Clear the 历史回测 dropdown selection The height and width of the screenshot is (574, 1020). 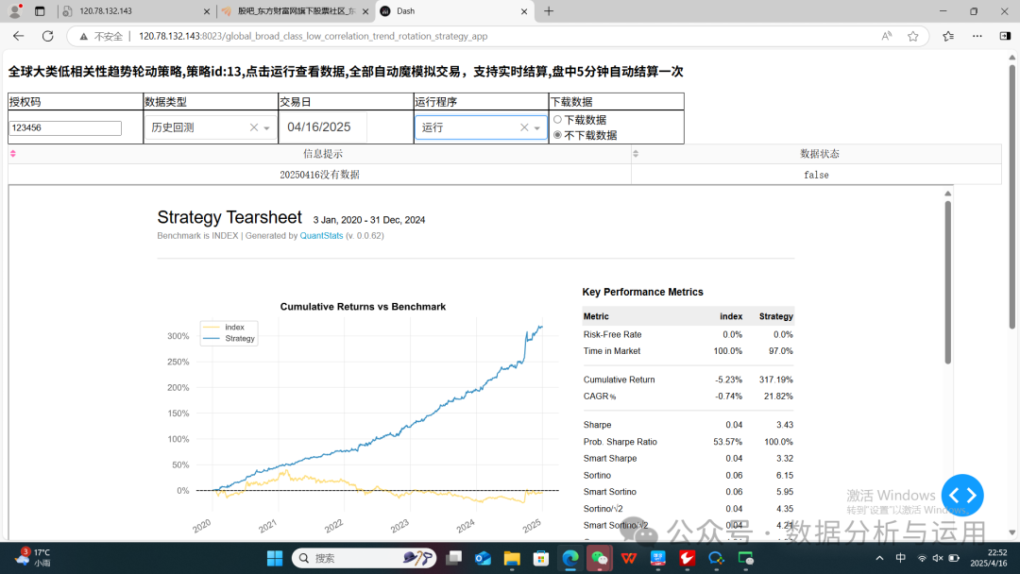pyautogui.click(x=254, y=127)
